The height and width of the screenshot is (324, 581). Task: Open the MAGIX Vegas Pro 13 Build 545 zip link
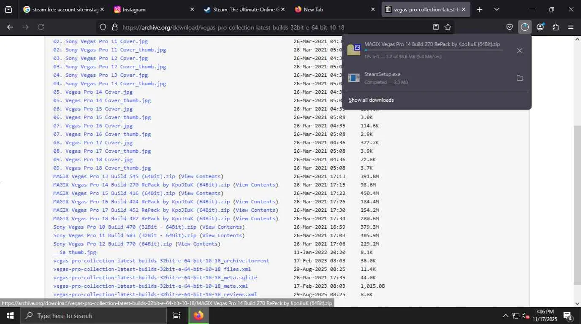pos(114,176)
